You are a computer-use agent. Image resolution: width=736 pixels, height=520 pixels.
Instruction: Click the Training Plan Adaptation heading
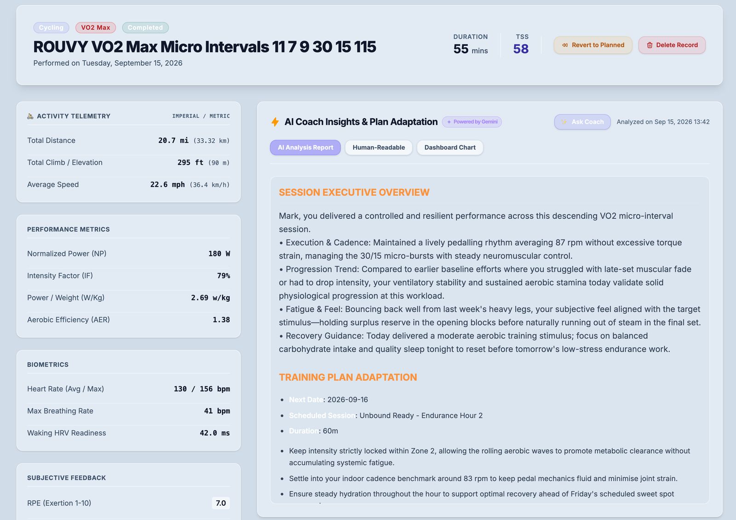[348, 377]
